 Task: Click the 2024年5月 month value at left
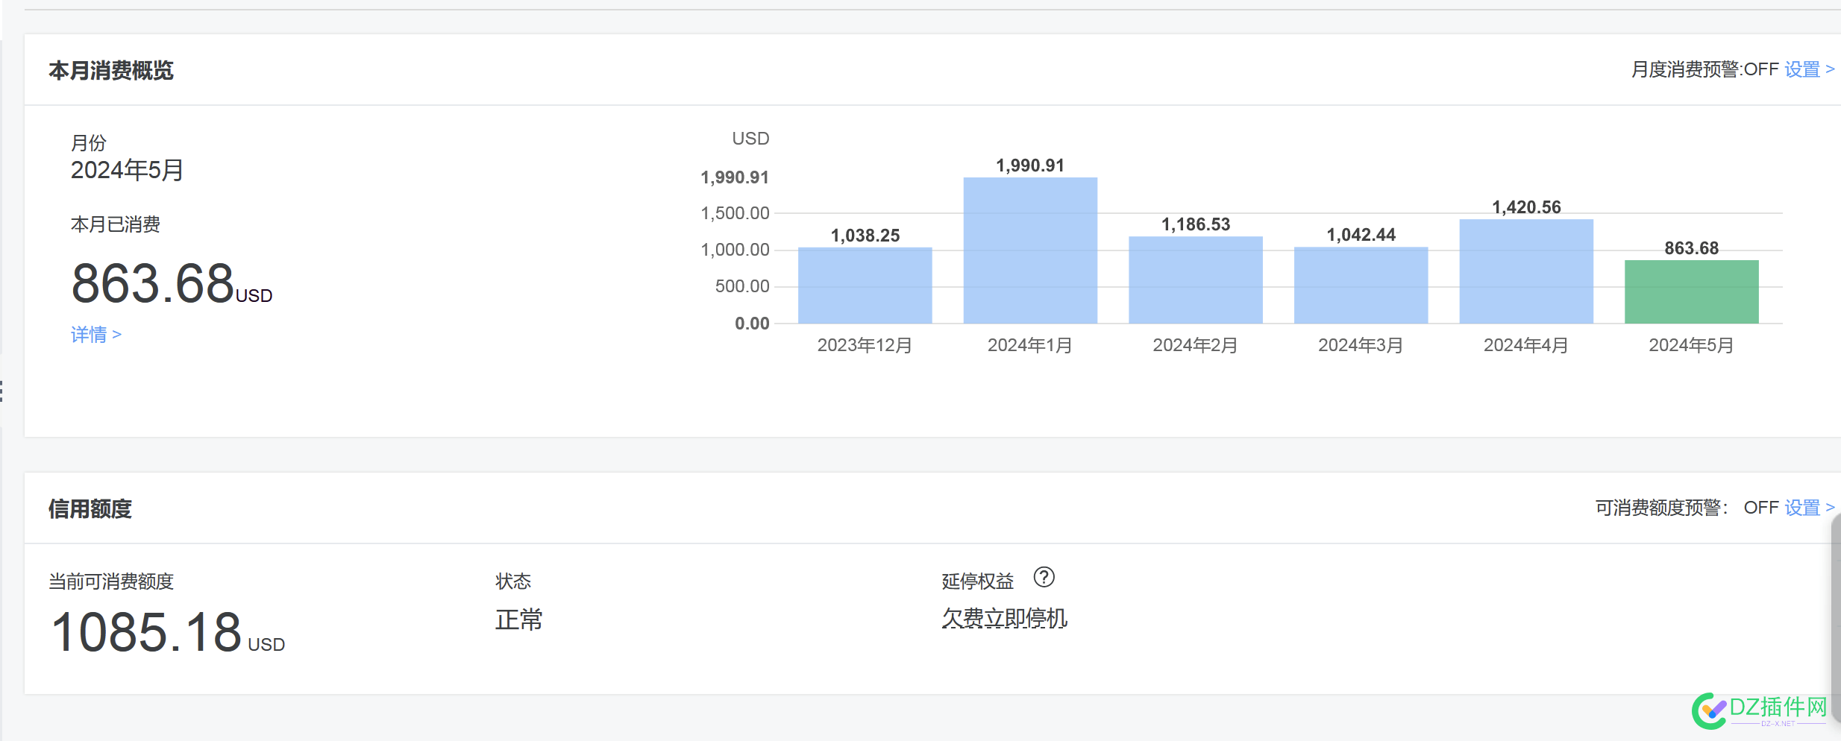tap(128, 170)
